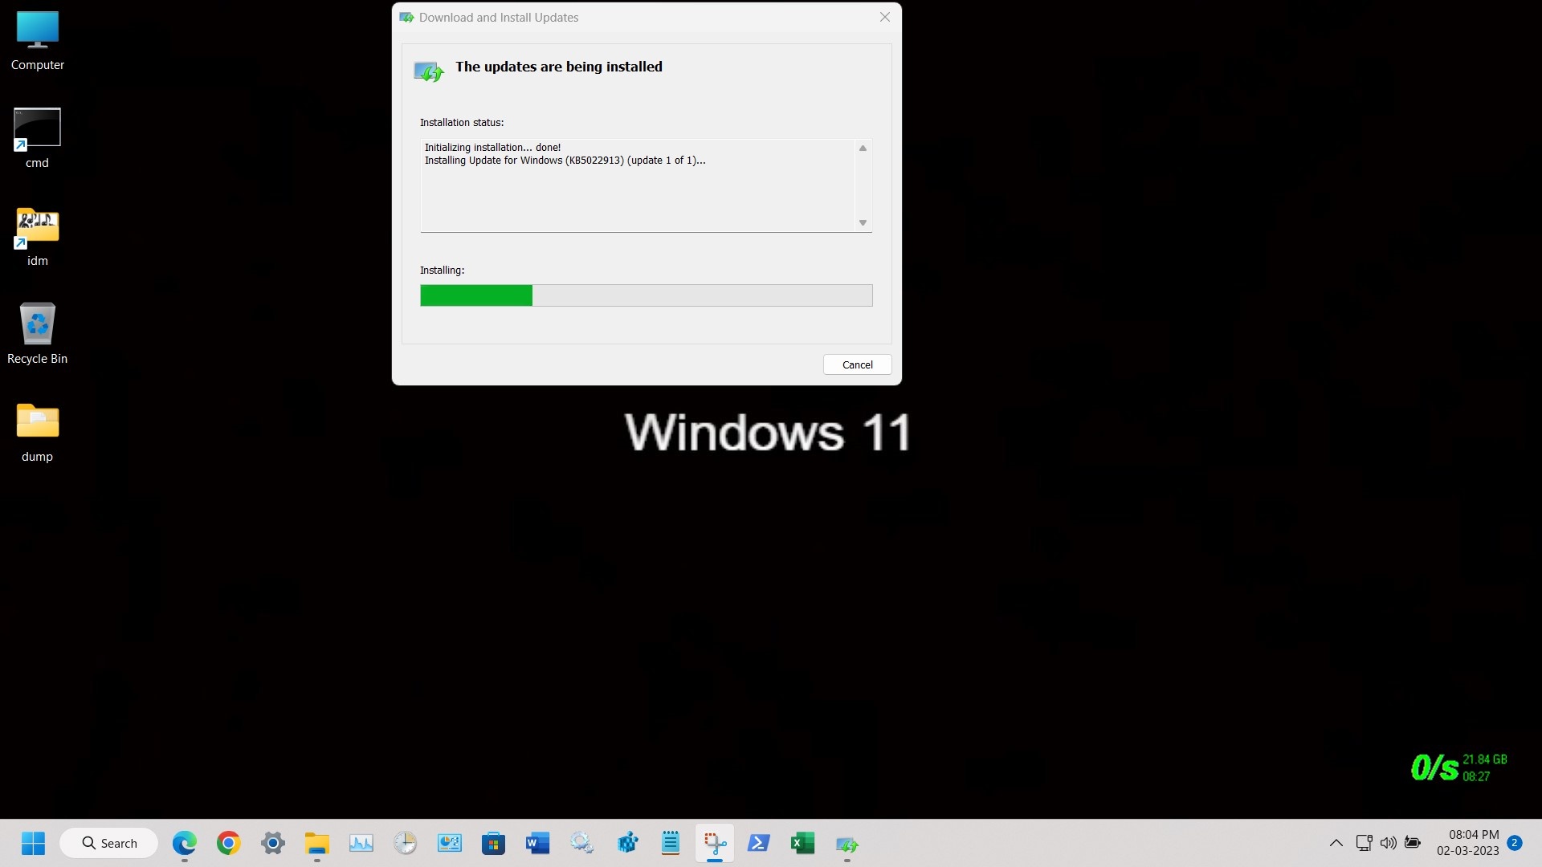Switch to Snipping Tool taskbar icon
1542x867 pixels.
(x=715, y=843)
